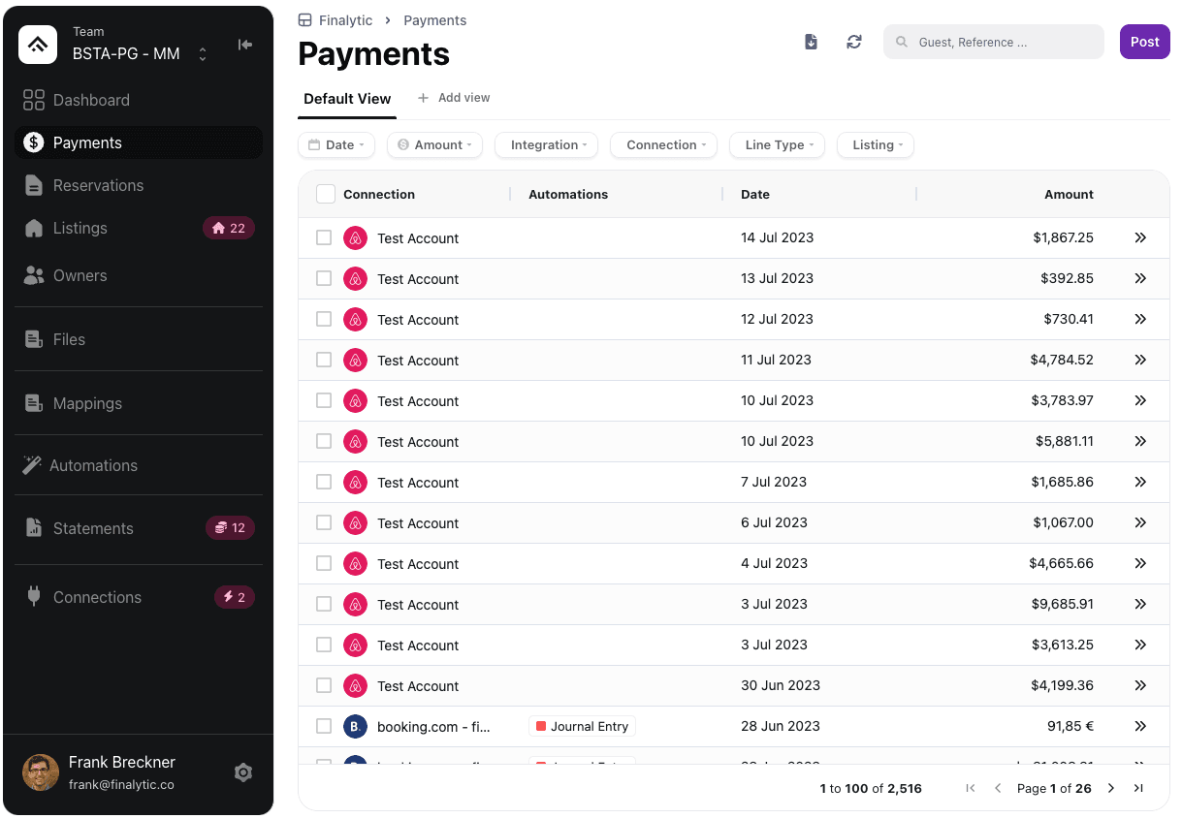Screen dimensions: 1182x819
Task: Jump to the last page icon
Action: coord(1138,788)
